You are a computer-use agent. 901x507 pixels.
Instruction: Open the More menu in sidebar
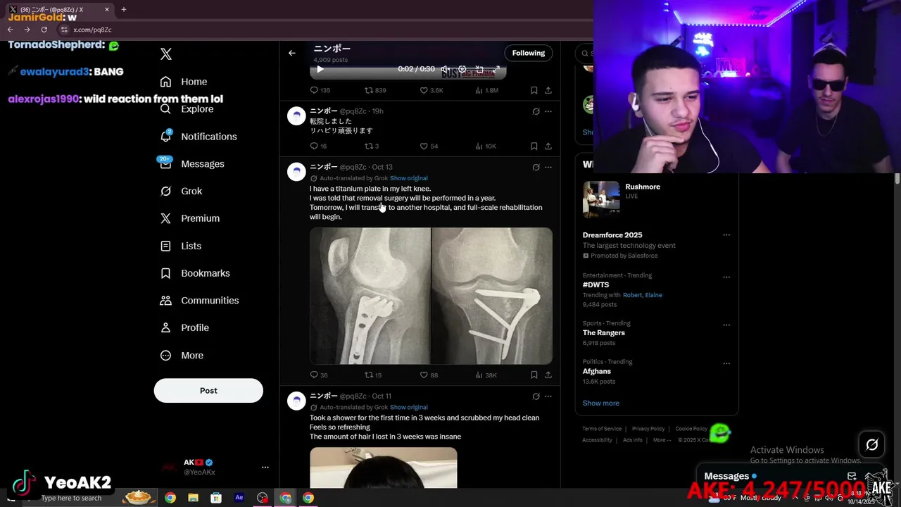click(x=182, y=356)
